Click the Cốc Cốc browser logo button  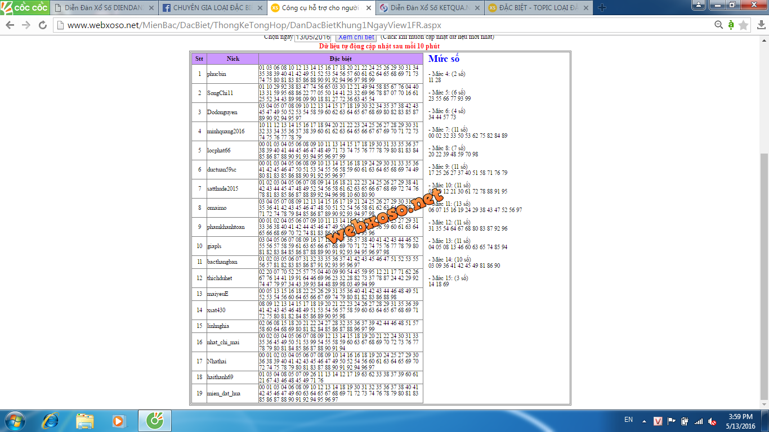[x=24, y=7]
